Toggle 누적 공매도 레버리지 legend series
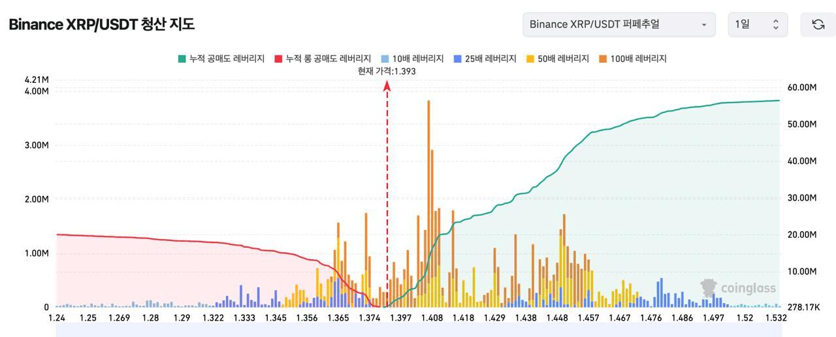This screenshot has height=337, width=836. point(221,58)
